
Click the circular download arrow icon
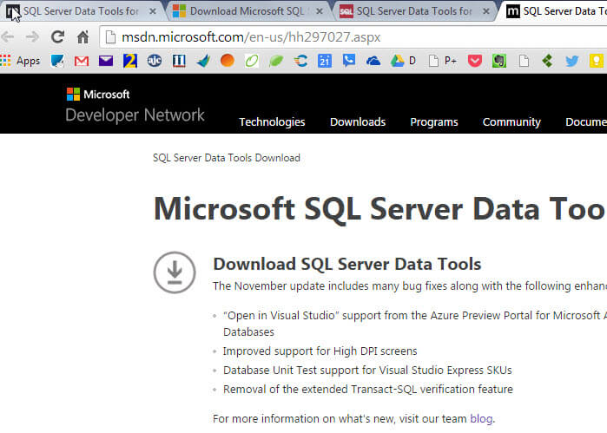[x=175, y=272]
